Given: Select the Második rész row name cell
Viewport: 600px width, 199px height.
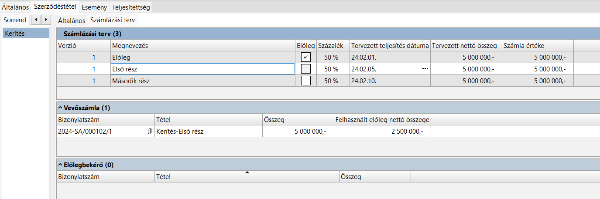Looking at the screenshot, I should click(x=202, y=81).
